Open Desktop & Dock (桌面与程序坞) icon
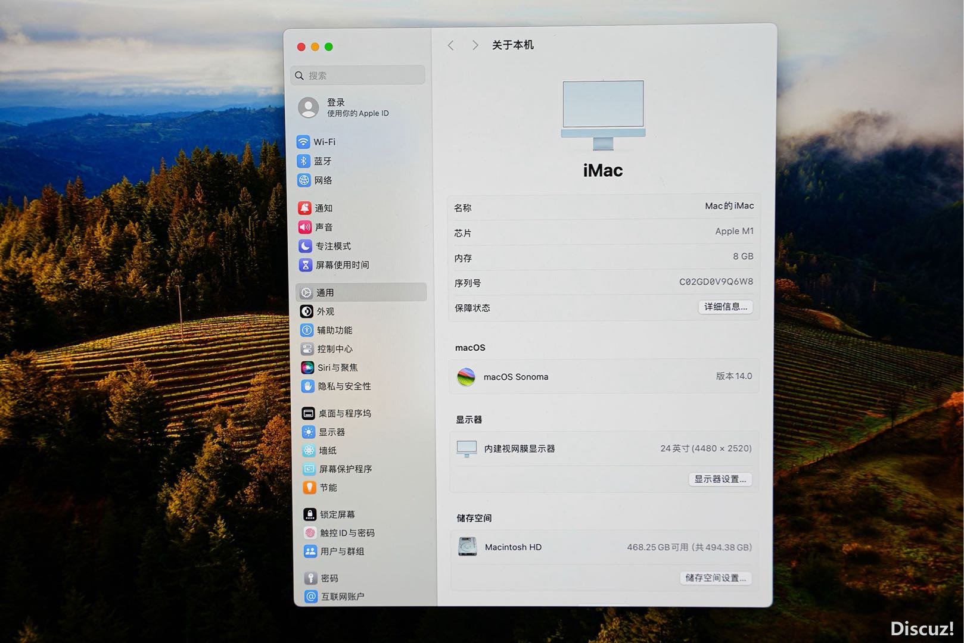This screenshot has height=643, width=964. pyautogui.click(x=308, y=413)
